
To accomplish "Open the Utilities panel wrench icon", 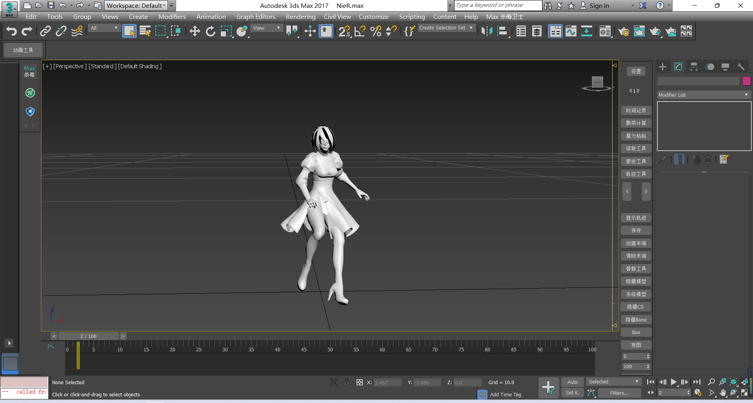I will (x=741, y=67).
